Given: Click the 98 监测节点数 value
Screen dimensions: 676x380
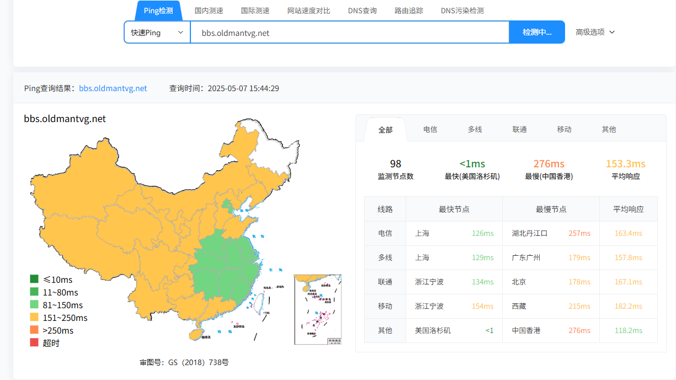Looking at the screenshot, I should [395, 164].
